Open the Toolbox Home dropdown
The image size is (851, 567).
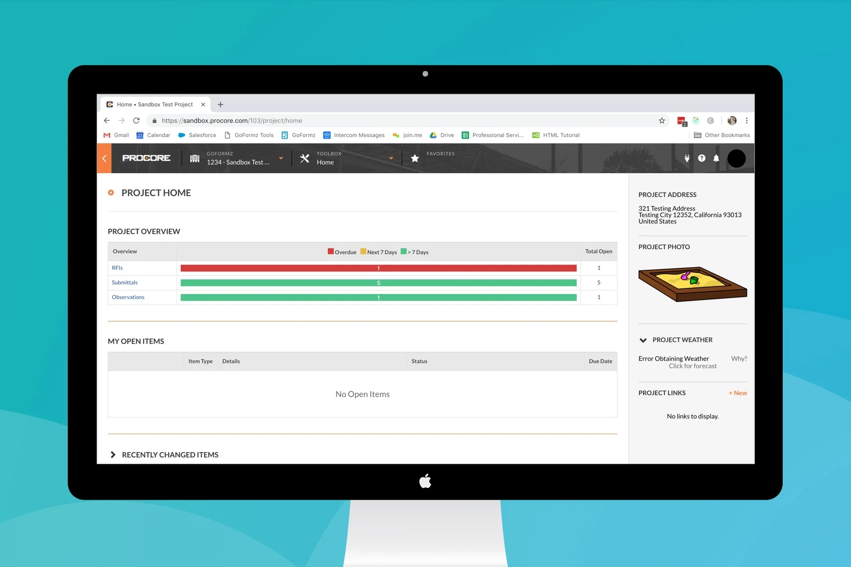point(391,158)
